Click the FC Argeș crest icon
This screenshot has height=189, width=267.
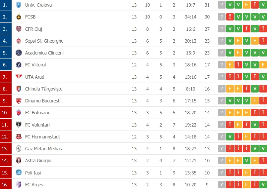point(19,184)
